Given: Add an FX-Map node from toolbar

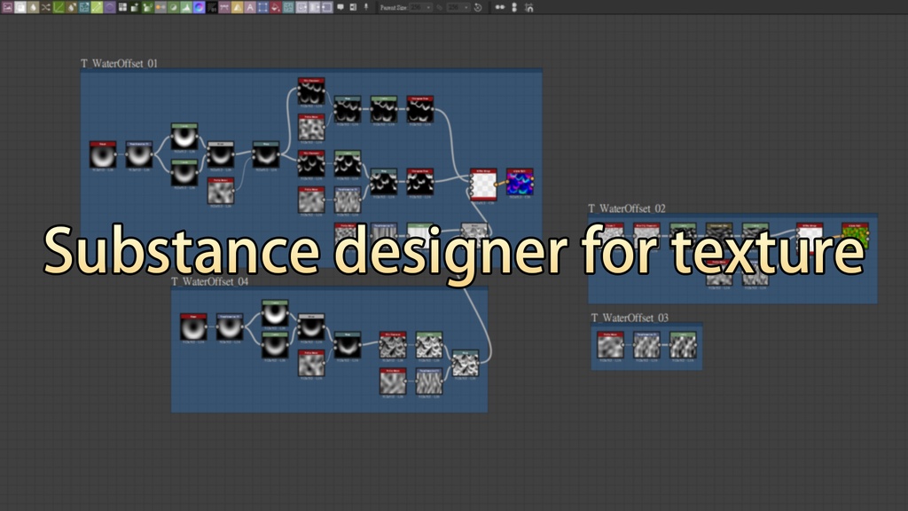Looking at the screenshot, I should pos(122,7).
